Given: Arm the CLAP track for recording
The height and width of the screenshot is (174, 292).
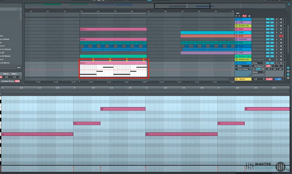Looking at the screenshot, I should [x=281, y=46].
